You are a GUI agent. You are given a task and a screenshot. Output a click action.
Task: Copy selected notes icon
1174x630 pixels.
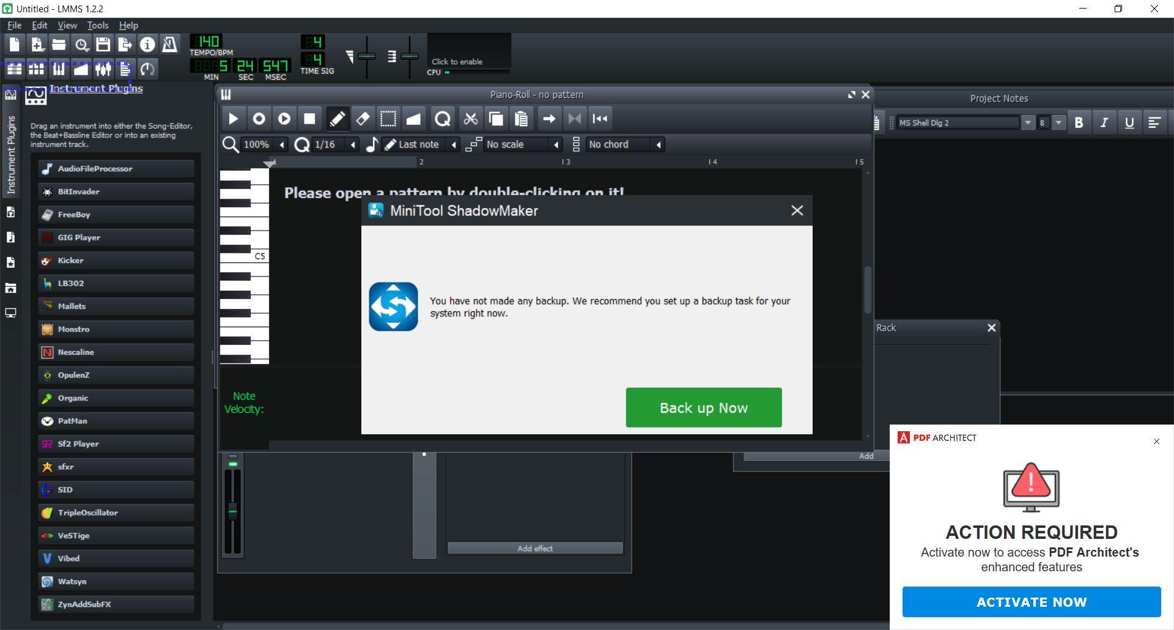(496, 119)
